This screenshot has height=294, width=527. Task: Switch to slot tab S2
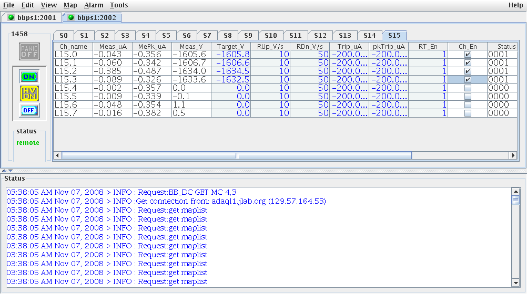click(105, 35)
